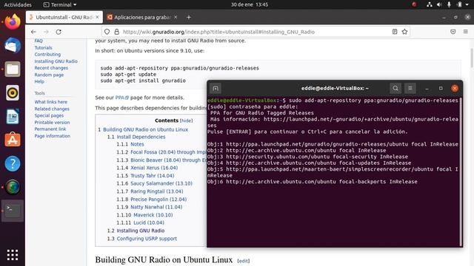This screenshot has height=266, width=474.
Task: Copy the Permanent link entry
Action: point(50,129)
